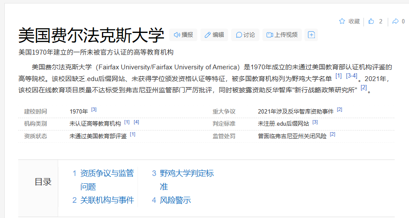Click the 上传视频 upload video button

(x=282, y=35)
